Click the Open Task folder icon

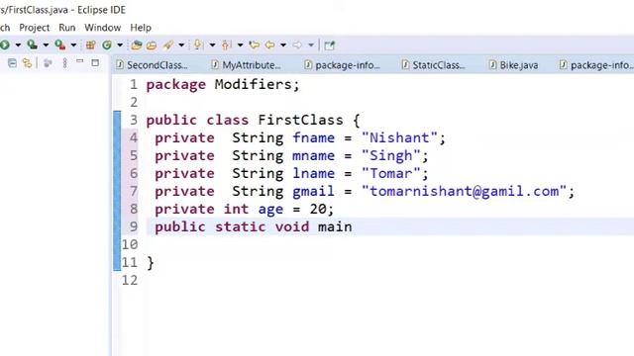[x=152, y=45]
